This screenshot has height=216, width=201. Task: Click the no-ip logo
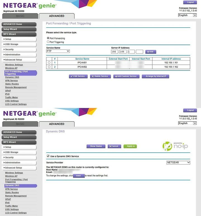[175, 146]
